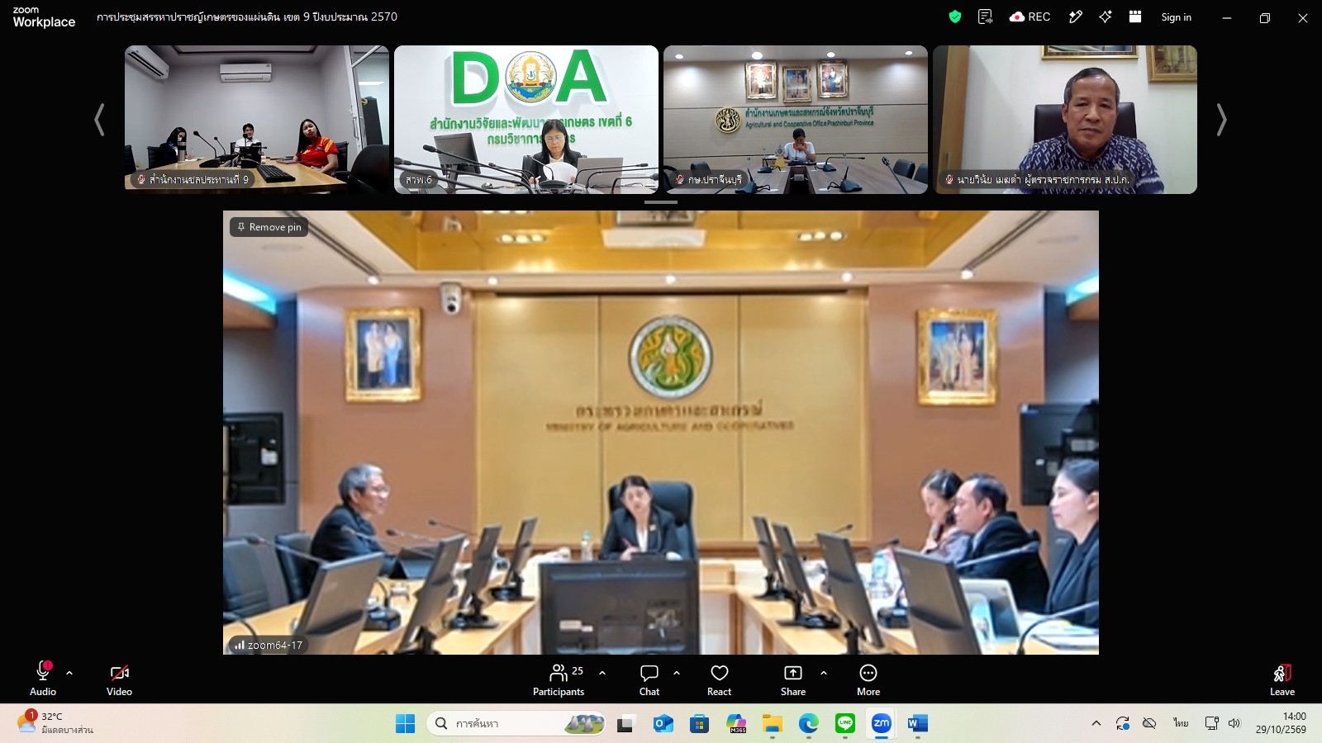
Task: Show next video thumbnails with right arrow
Action: [x=1221, y=120]
